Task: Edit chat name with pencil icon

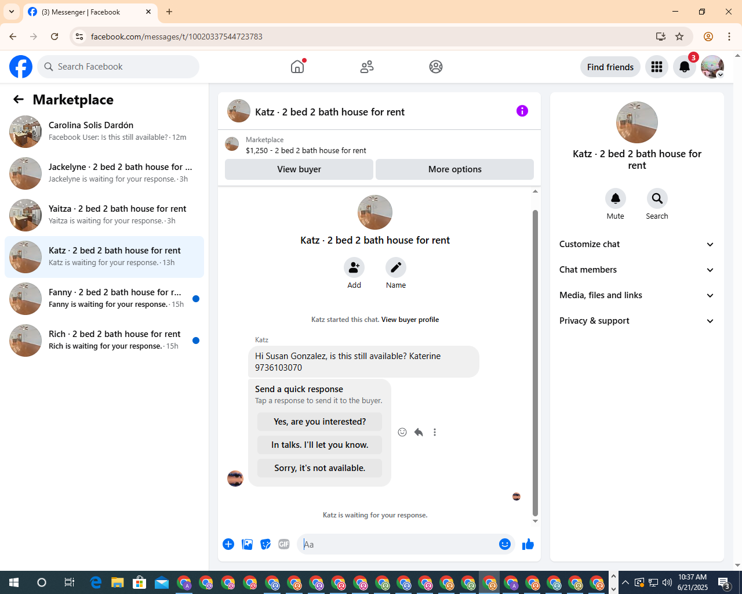Action: click(x=396, y=267)
